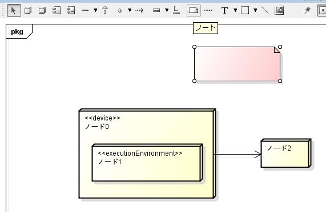The image size is (326, 212).
Task: Pick the Component Instance tool
Action: pyautogui.click(x=71, y=10)
